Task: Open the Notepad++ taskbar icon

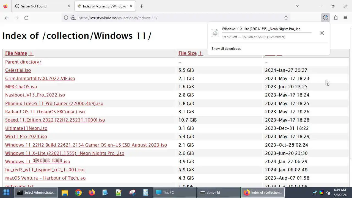Action: pyautogui.click(x=119, y=193)
